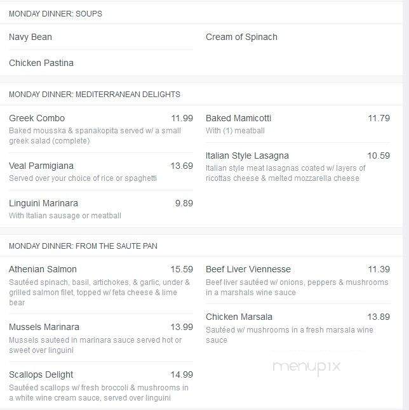
Task: Click the From The Saute Pan header
Action: tap(83, 246)
